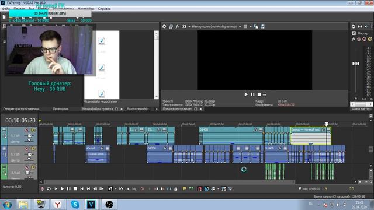Viewport: 374px width, 210px height.
Task: Go to start of project
Action: point(82,189)
